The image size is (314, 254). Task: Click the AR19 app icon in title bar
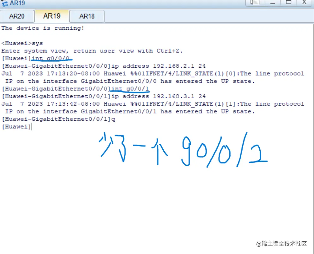click(x=4, y=3)
